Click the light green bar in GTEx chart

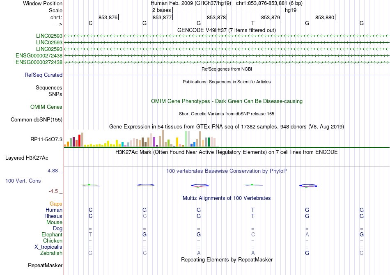tap(186, 139)
